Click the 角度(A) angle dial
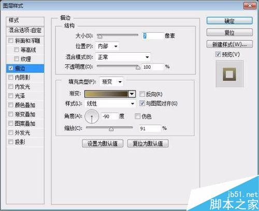The height and width of the screenshot is (211, 259). (92, 116)
